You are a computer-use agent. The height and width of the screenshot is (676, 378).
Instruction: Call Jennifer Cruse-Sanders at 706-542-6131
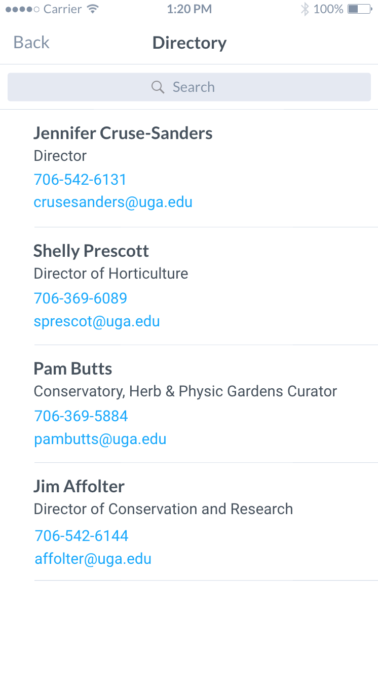(x=80, y=180)
